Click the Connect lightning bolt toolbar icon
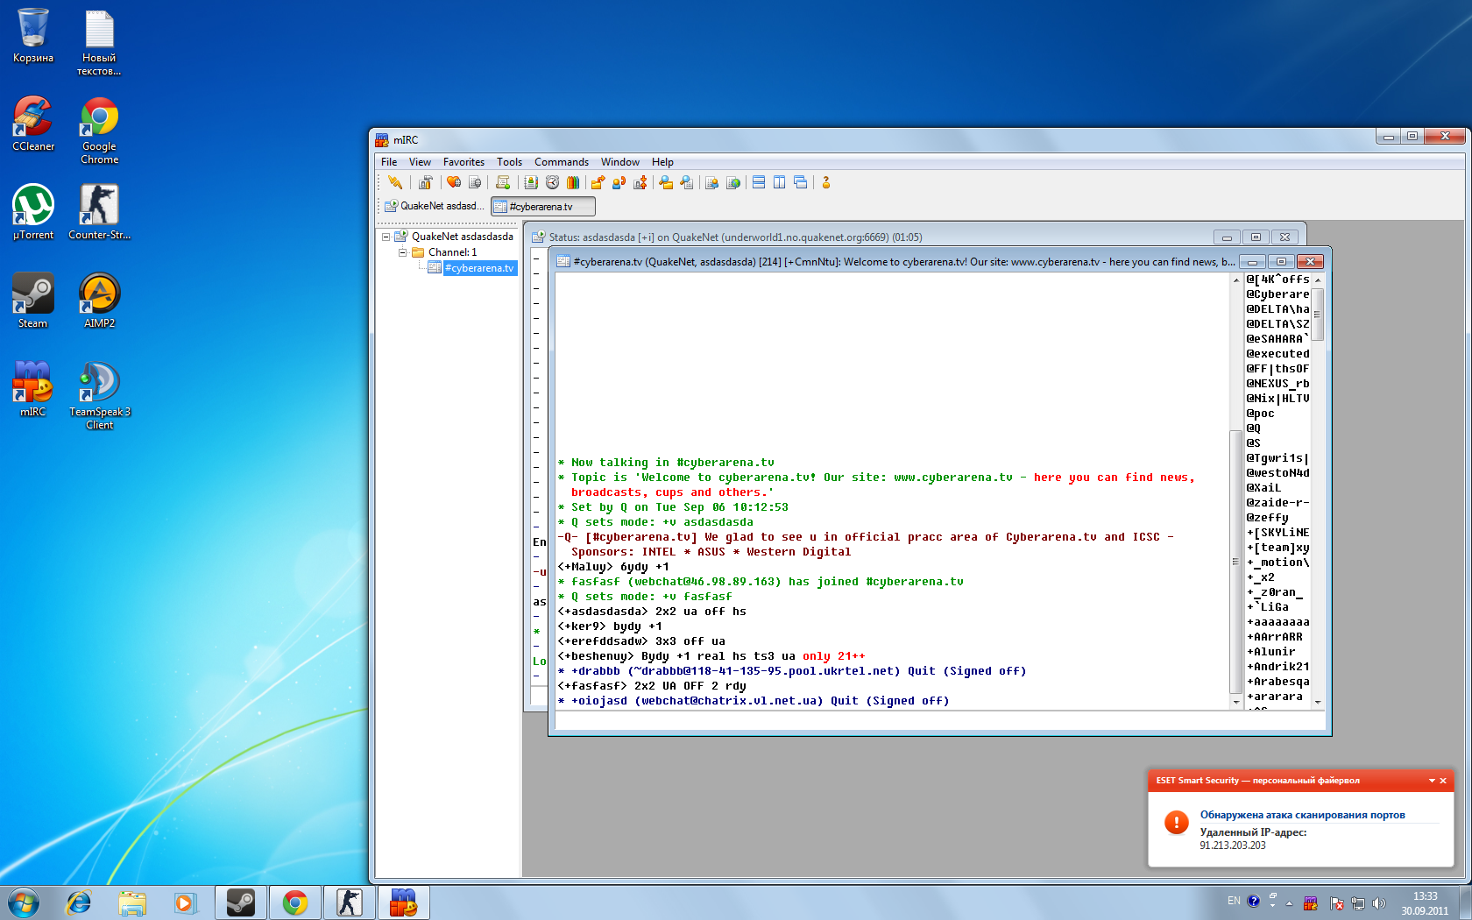The image size is (1472, 920). (x=395, y=182)
